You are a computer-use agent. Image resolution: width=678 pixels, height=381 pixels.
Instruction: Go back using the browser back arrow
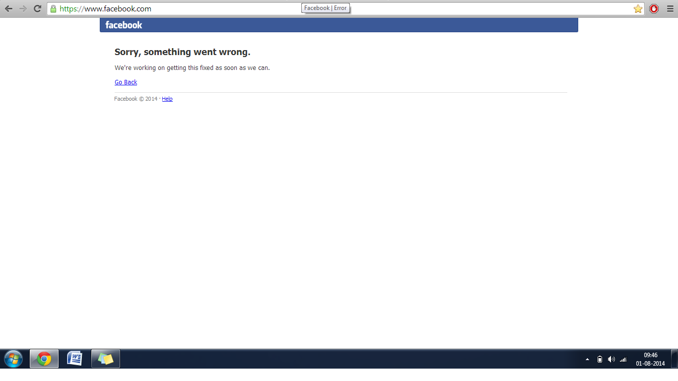[x=8, y=8]
